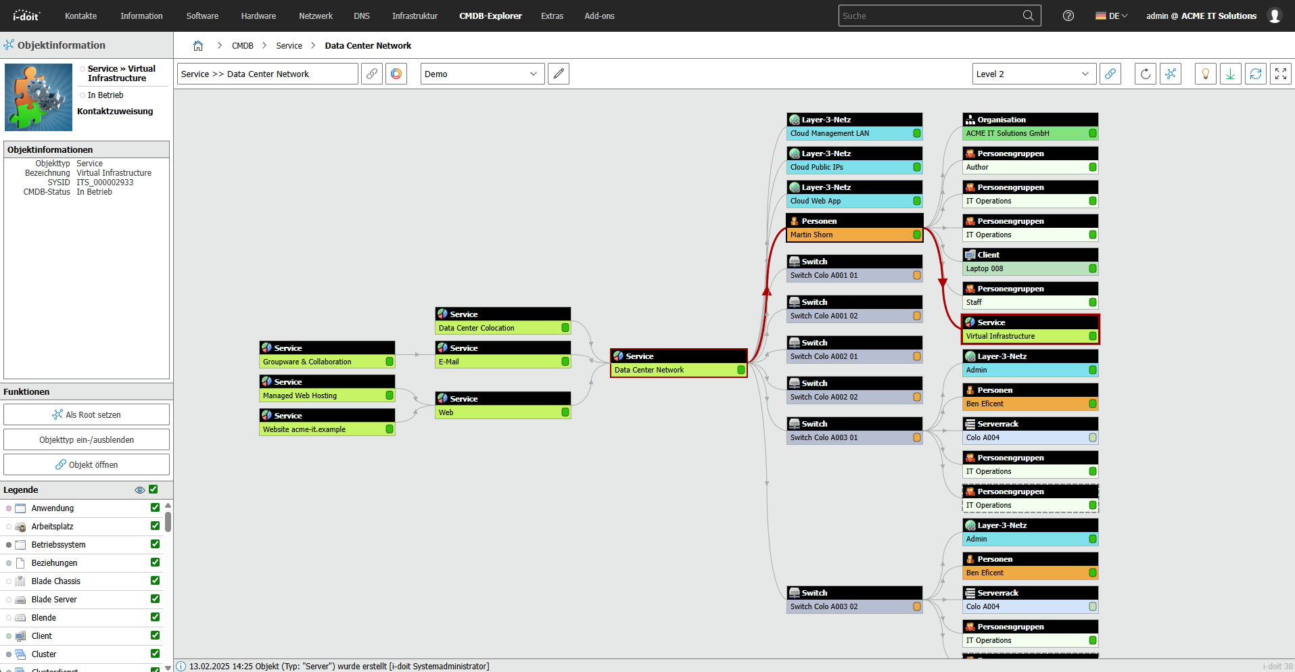Image resolution: width=1295 pixels, height=672 pixels.
Task: Click the blue link icon beside Level 2
Action: [1110, 74]
